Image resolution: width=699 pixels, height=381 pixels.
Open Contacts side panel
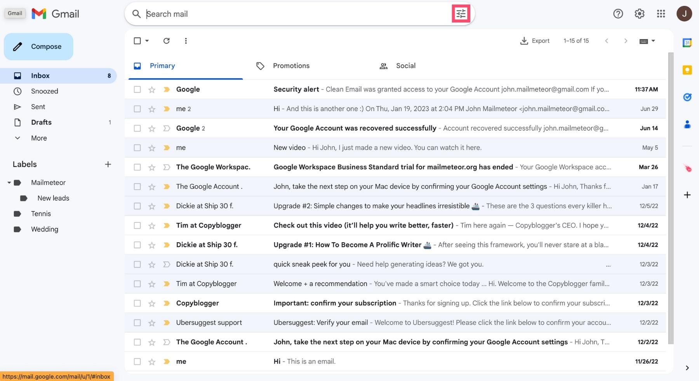point(687,124)
